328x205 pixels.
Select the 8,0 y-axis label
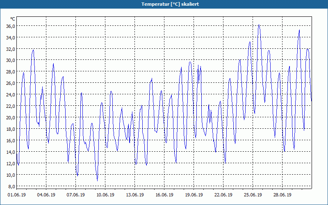click(12, 187)
